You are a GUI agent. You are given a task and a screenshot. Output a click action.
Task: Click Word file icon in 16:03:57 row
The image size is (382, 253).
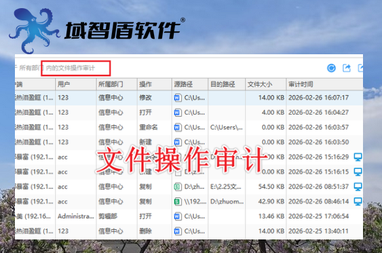coord(178,128)
